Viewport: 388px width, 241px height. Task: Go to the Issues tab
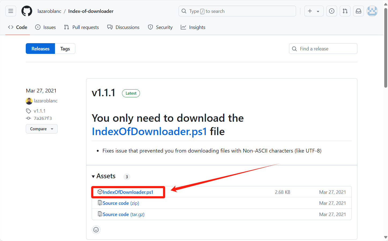[x=46, y=27]
